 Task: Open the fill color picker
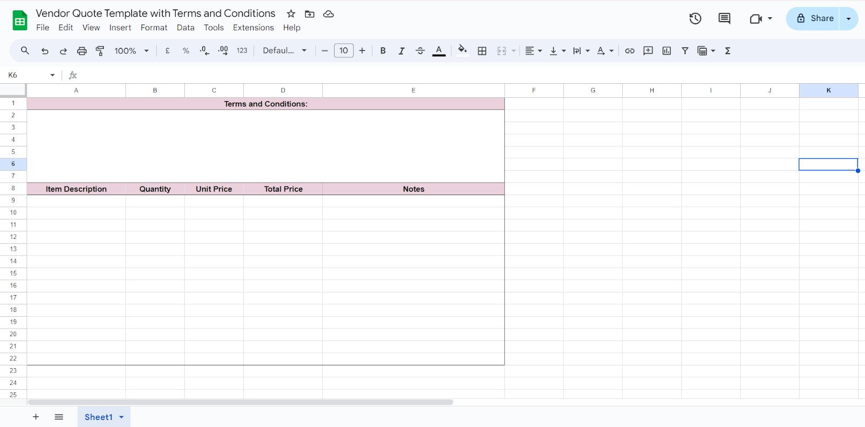coord(462,51)
